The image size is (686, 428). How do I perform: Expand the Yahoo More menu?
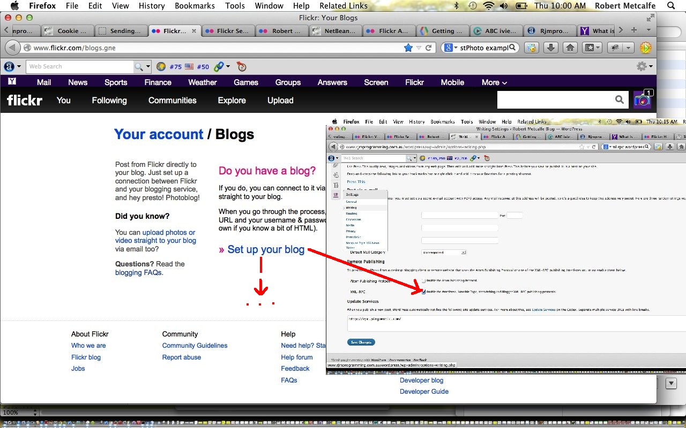(494, 82)
